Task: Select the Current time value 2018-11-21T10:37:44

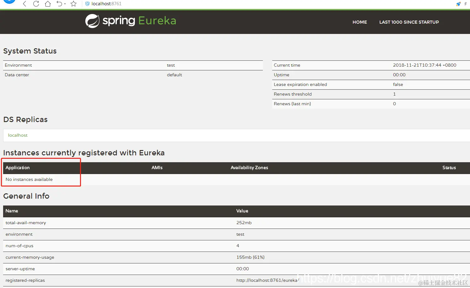Action: (425, 65)
